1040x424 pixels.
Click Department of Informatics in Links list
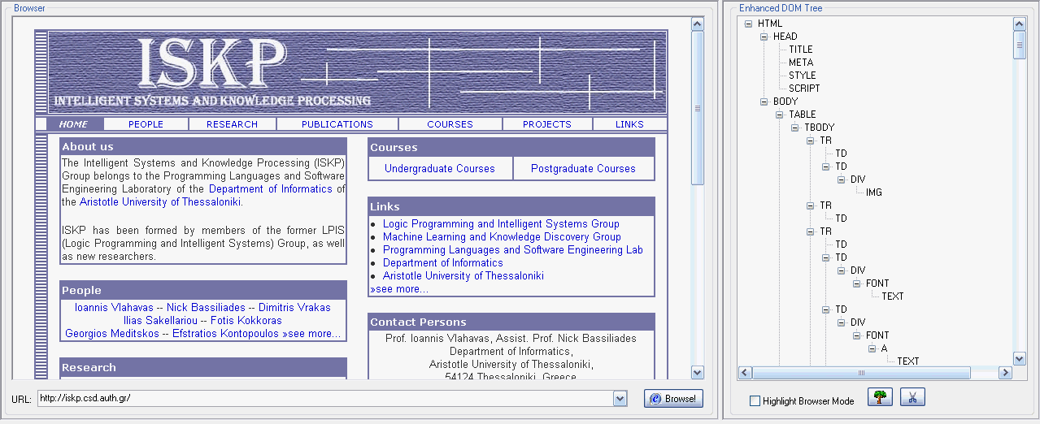click(443, 263)
